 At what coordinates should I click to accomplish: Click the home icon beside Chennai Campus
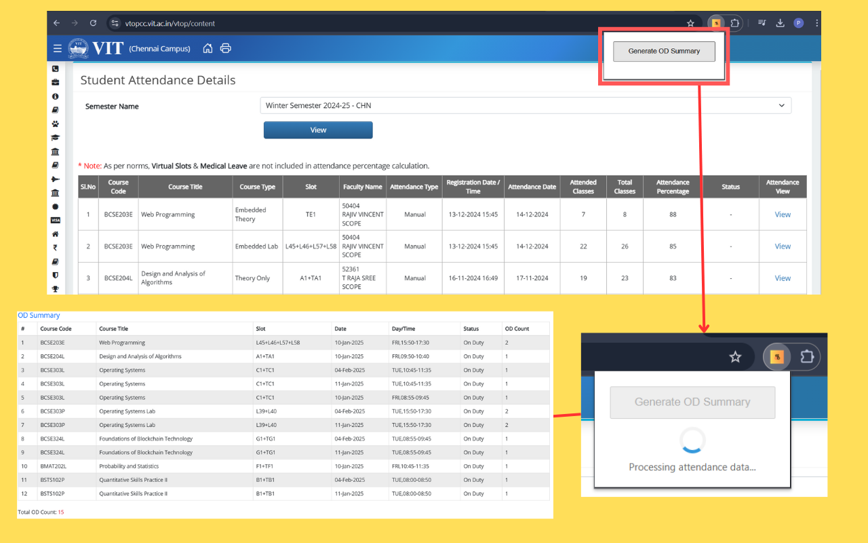click(x=208, y=48)
